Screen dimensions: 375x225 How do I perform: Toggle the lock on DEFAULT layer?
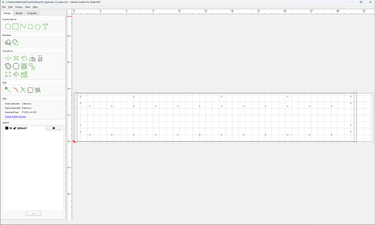point(15,128)
